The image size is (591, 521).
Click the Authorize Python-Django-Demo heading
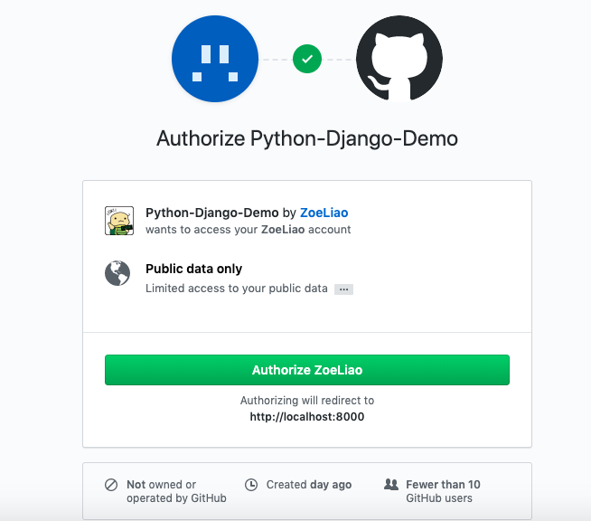click(x=307, y=138)
